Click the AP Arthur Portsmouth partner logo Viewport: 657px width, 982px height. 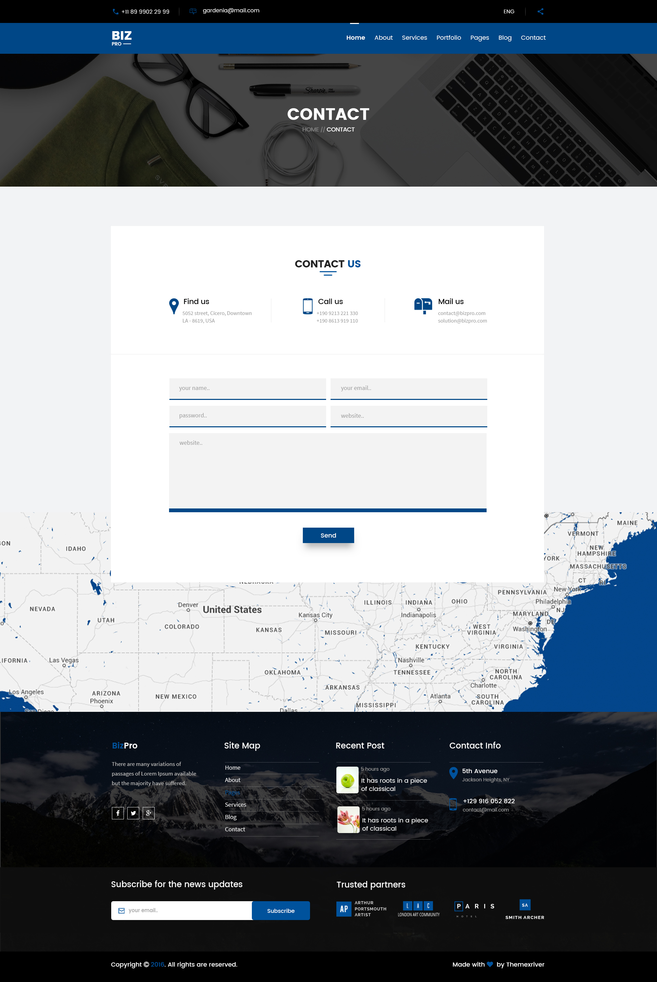[361, 909]
